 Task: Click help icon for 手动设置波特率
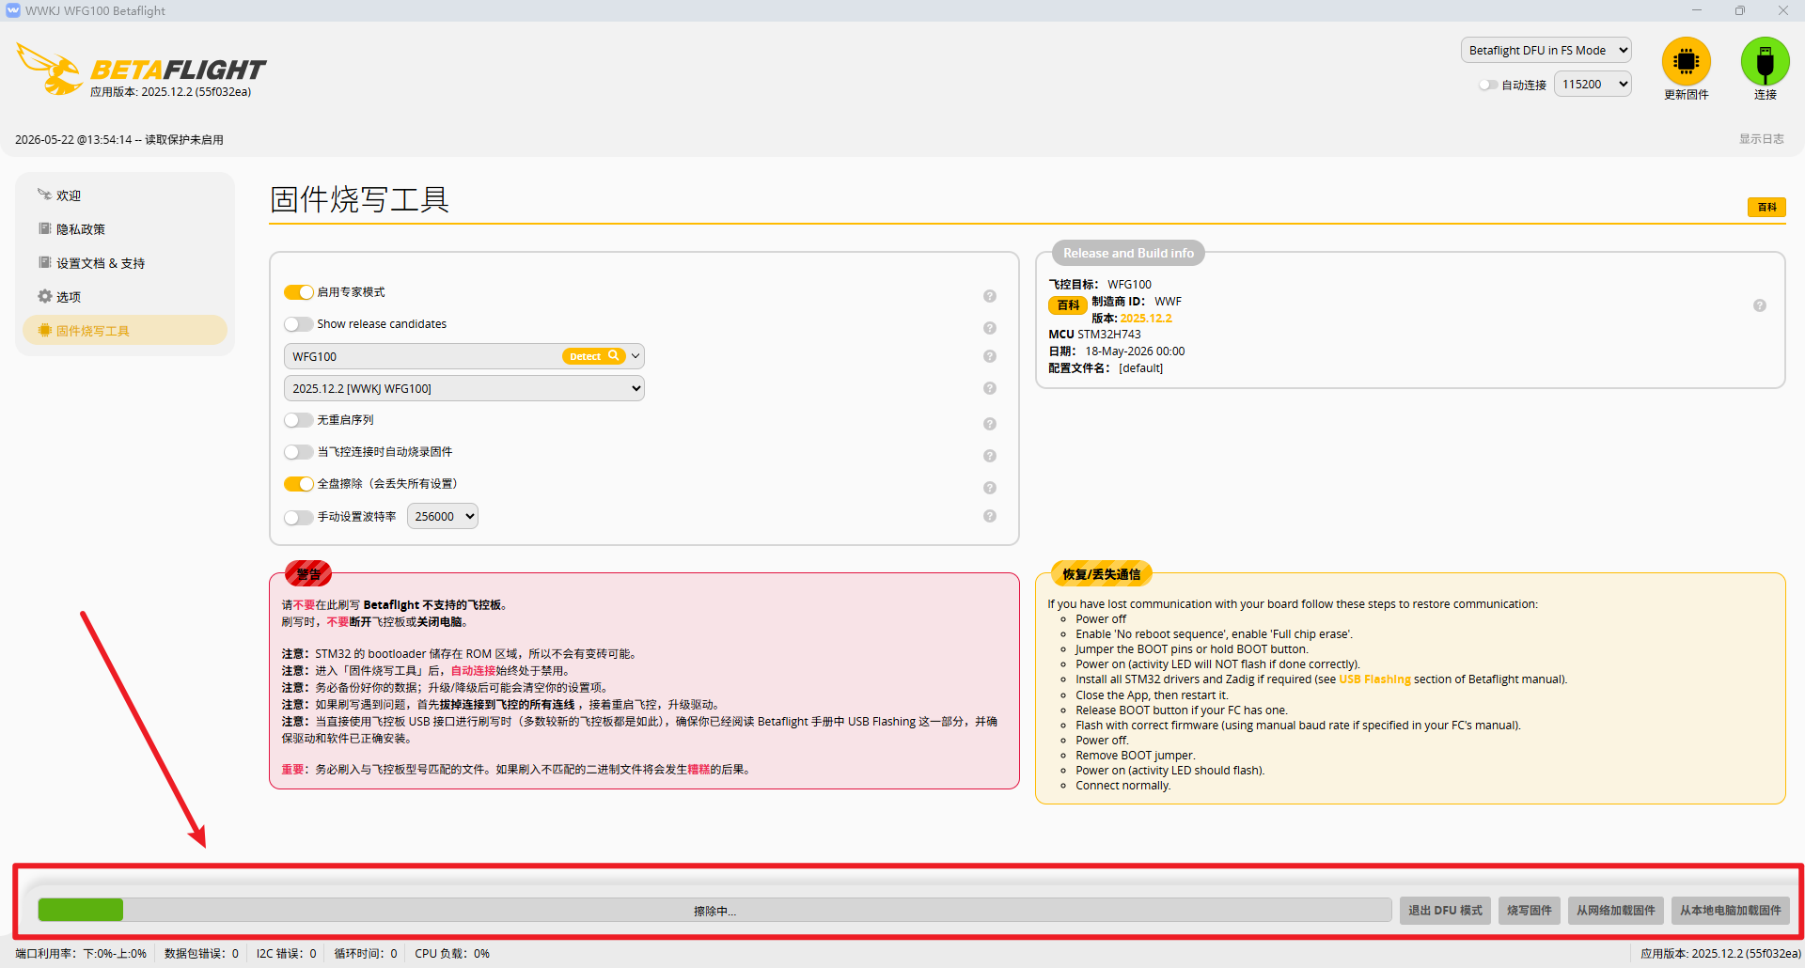click(x=990, y=516)
